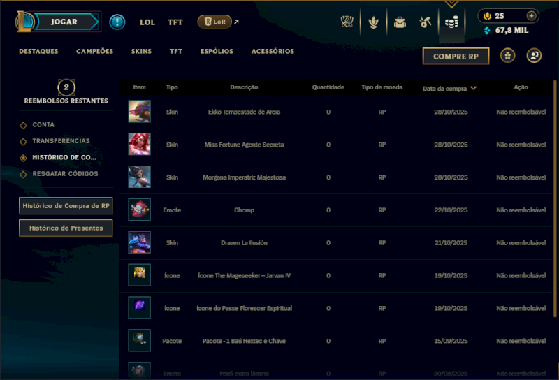Open the ACESSÓRIOS store tab
Viewport: 559px width, 380px height.
[273, 51]
